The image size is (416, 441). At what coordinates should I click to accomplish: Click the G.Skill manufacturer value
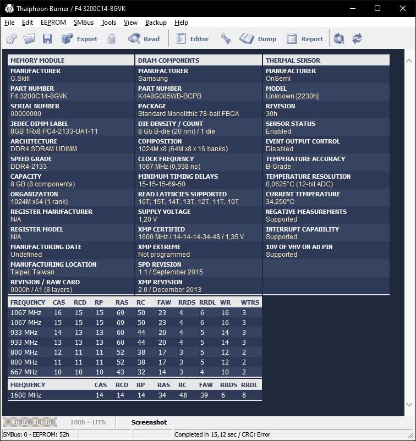pyautogui.click(x=20, y=79)
